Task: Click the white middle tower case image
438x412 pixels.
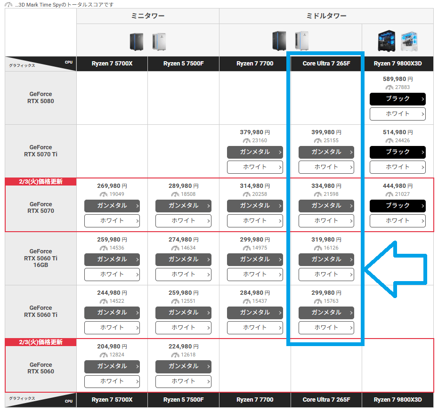Action: [301, 41]
